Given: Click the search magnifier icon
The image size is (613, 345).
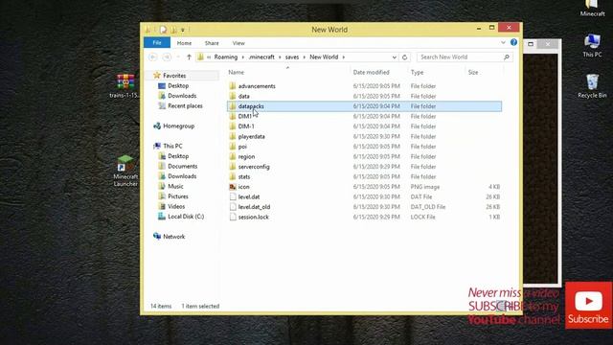Looking at the screenshot, I should (507, 57).
